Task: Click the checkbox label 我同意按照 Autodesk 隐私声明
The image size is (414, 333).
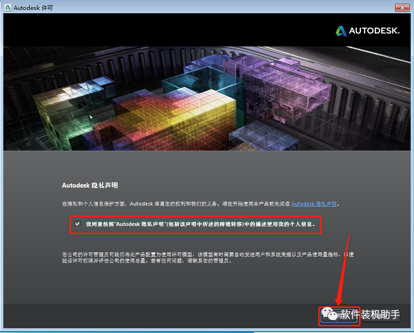Action: pos(200,224)
